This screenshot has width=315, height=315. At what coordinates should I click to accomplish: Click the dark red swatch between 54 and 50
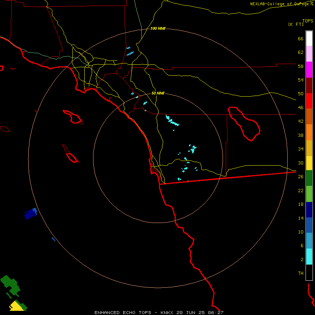tap(309, 85)
